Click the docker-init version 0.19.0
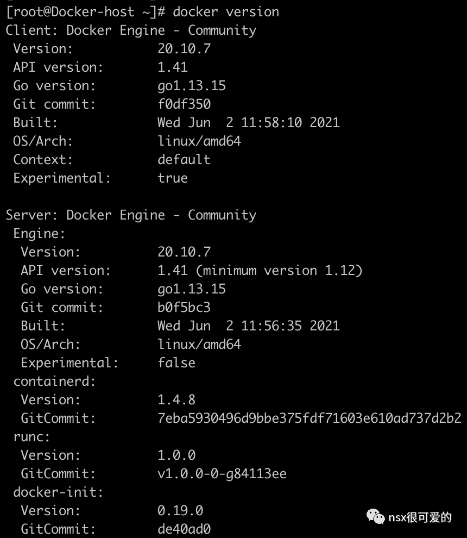 pos(180,510)
